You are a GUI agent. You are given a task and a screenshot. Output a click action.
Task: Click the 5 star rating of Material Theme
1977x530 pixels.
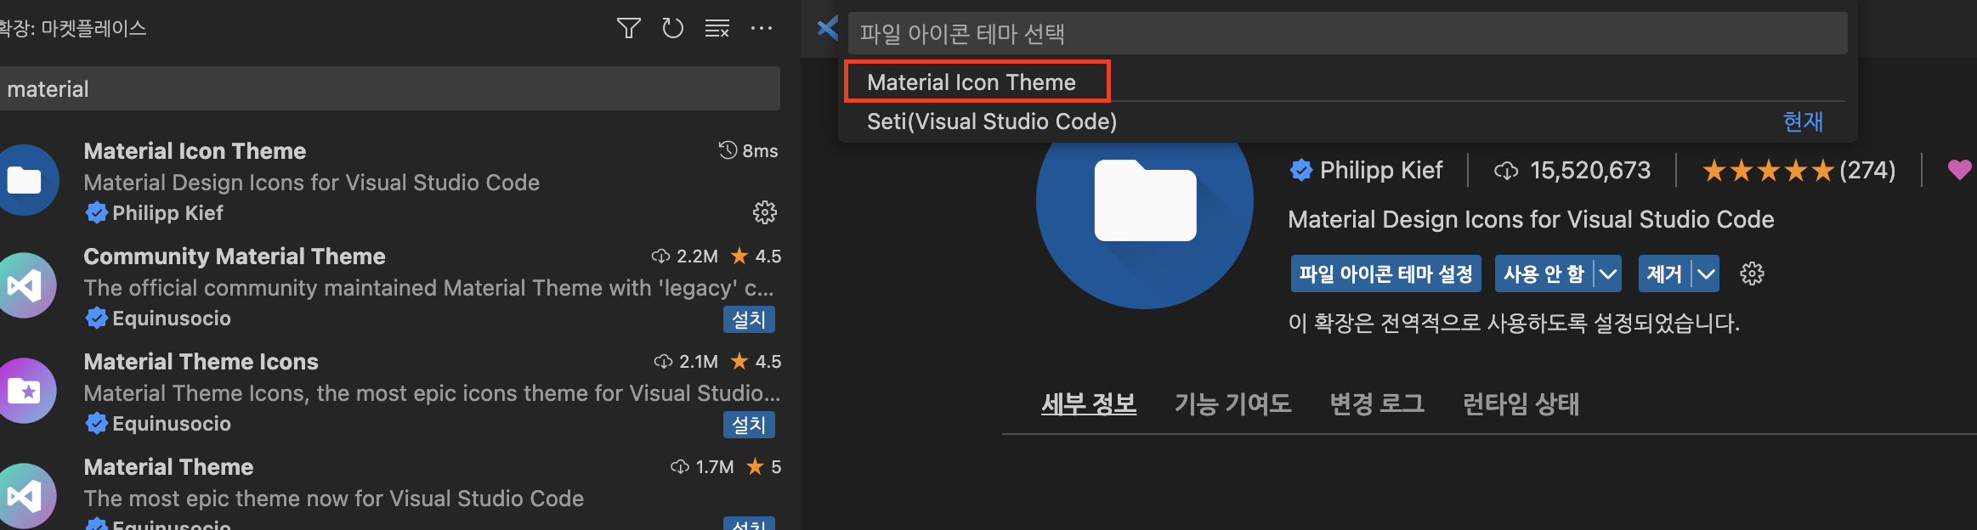[x=763, y=467]
